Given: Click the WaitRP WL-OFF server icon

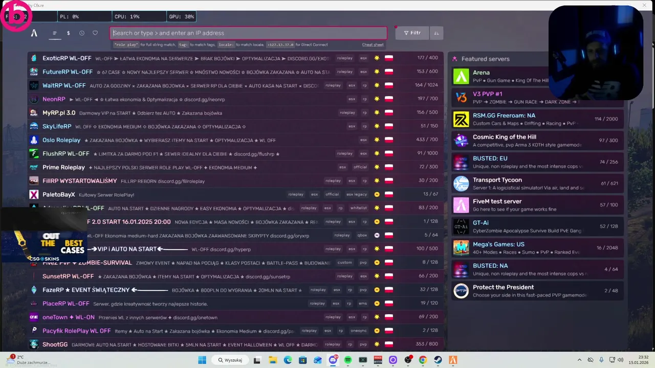Looking at the screenshot, I should click(34, 85).
